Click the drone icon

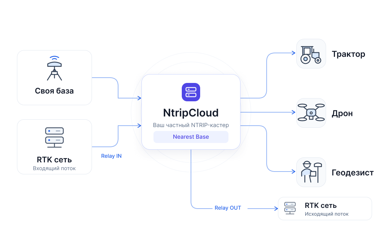(311, 113)
